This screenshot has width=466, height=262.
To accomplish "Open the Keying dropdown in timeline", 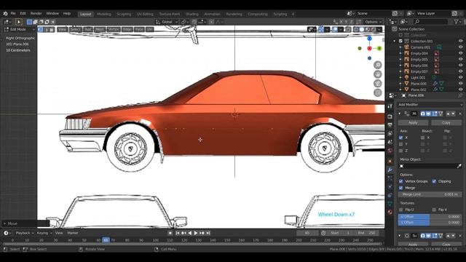I will pos(44,233).
